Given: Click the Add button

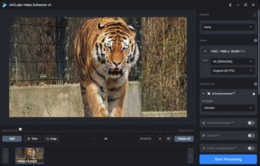Looking at the screenshot, I should pos(12,139).
